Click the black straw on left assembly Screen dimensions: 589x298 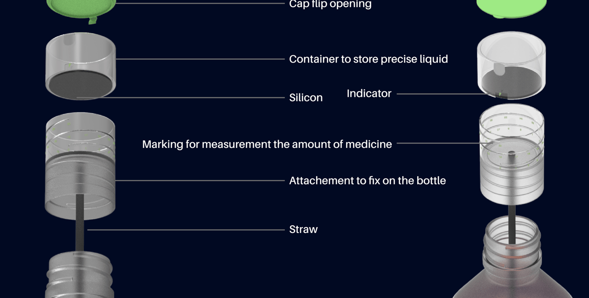coord(79,221)
